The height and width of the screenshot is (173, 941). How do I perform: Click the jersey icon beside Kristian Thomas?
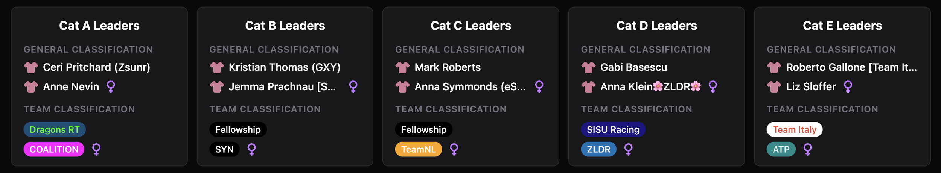(217, 67)
